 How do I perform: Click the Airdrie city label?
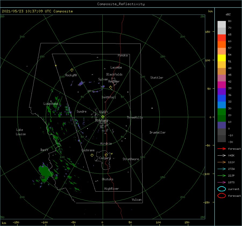click(106, 144)
